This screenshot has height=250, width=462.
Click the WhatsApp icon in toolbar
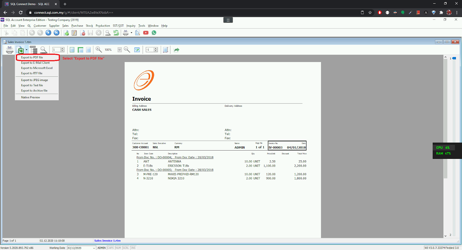coord(154,33)
